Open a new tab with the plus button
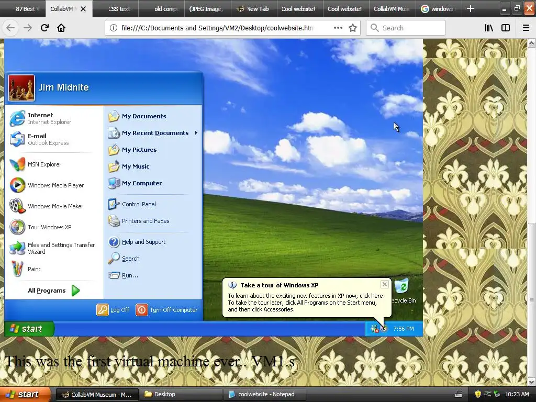The height and width of the screenshot is (402, 536). pyautogui.click(x=471, y=8)
